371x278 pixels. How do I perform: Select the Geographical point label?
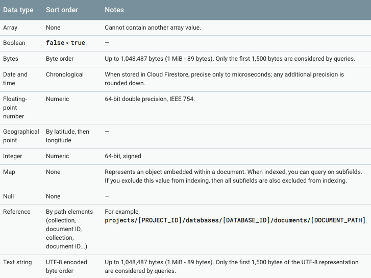[x=21, y=136]
